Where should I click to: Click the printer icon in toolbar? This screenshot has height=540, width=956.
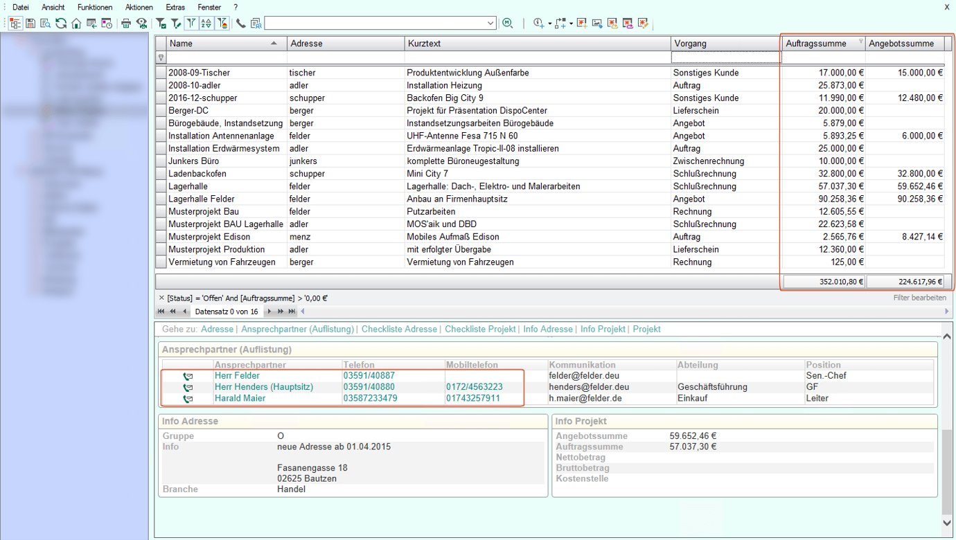coord(126,23)
